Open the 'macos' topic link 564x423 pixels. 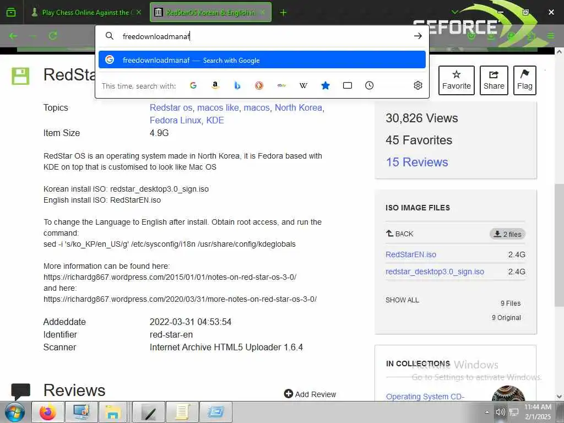(x=257, y=107)
